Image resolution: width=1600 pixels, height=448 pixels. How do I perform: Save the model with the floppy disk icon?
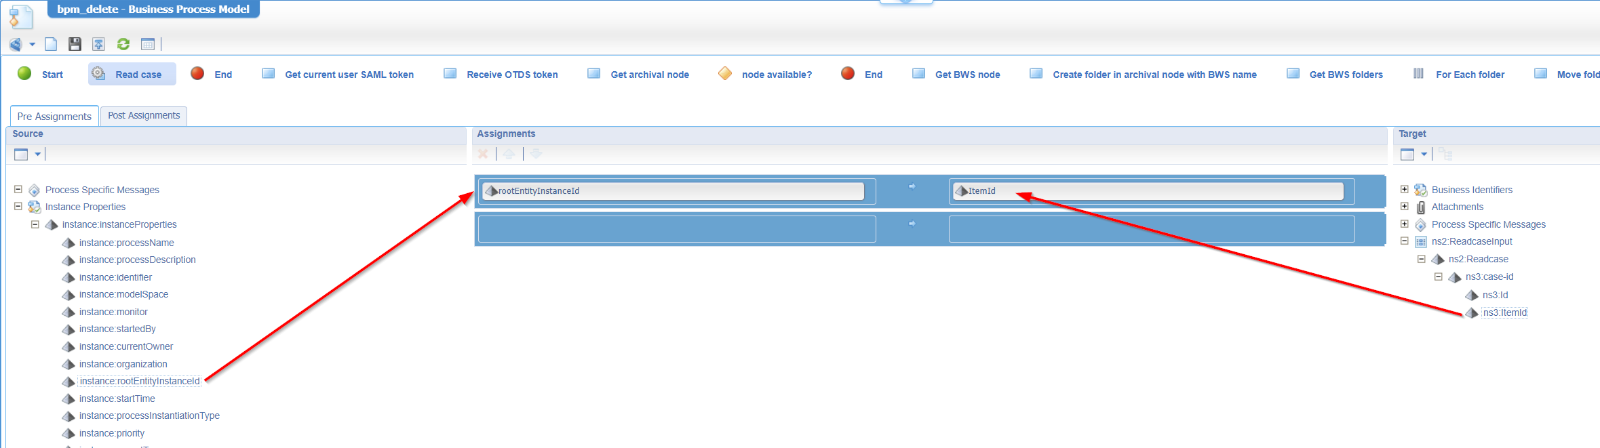(75, 44)
